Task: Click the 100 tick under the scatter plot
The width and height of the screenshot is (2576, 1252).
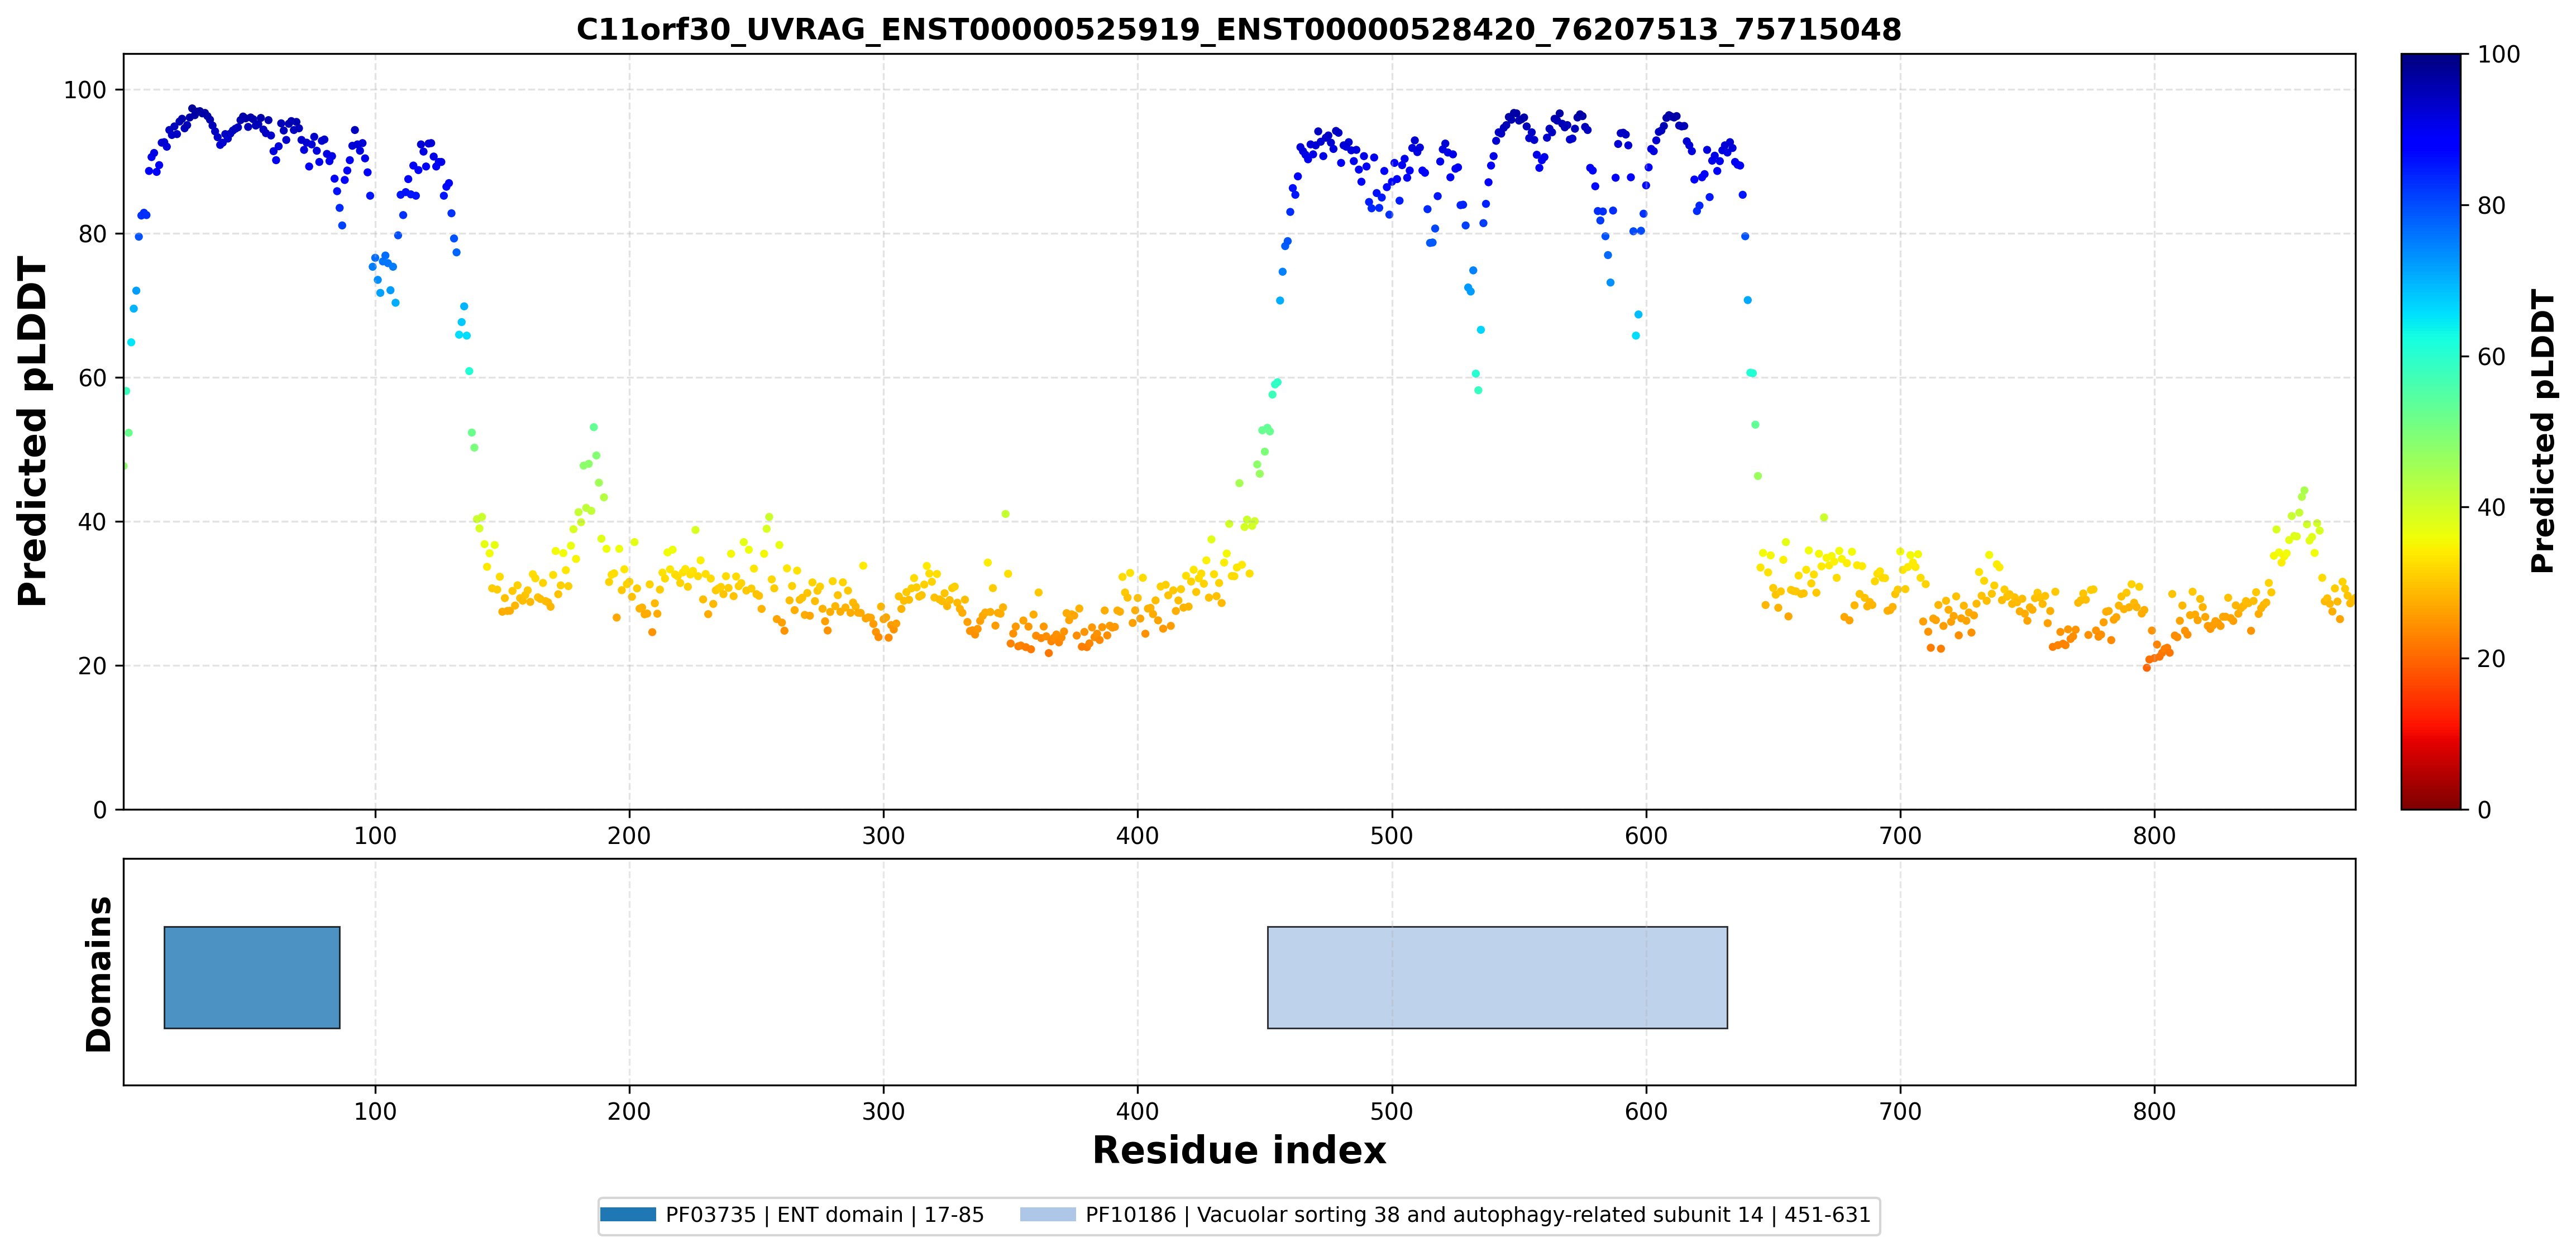Action: [375, 836]
